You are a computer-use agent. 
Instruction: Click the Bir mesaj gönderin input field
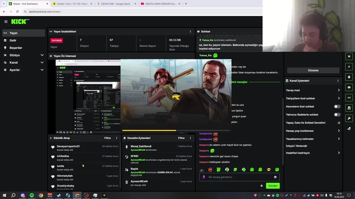240,177
